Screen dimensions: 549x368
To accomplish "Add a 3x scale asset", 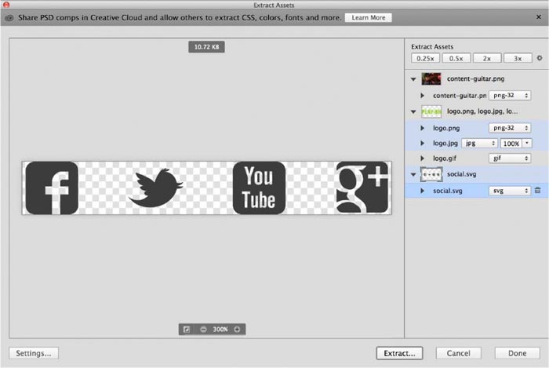I will (x=518, y=59).
